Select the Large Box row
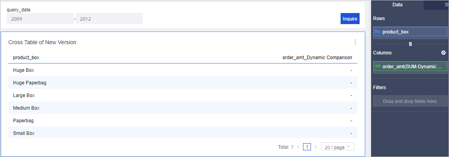449x157 pixels. [183, 95]
